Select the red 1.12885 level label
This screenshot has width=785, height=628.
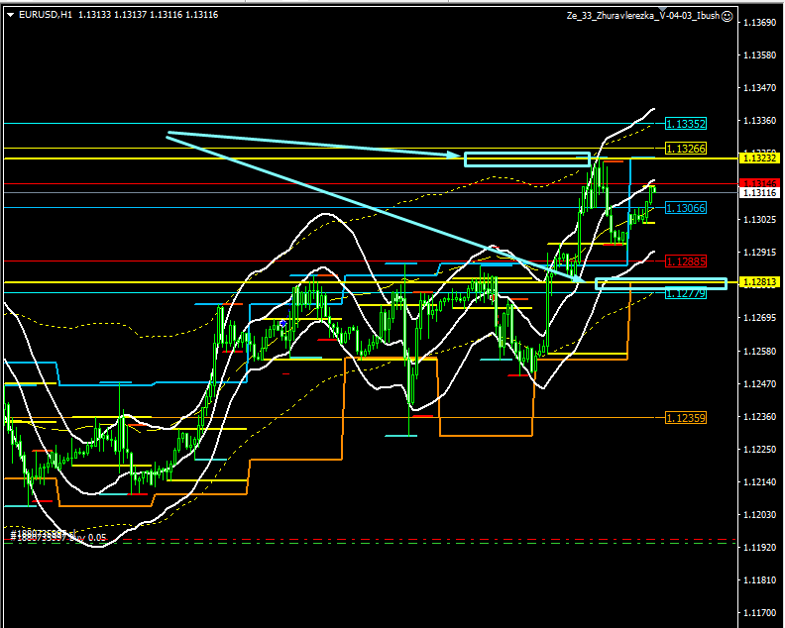tap(686, 262)
